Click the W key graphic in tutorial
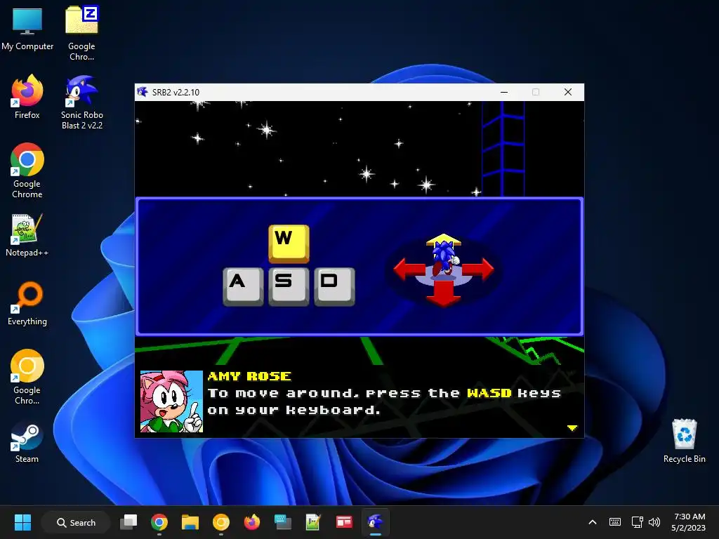 [x=289, y=244]
